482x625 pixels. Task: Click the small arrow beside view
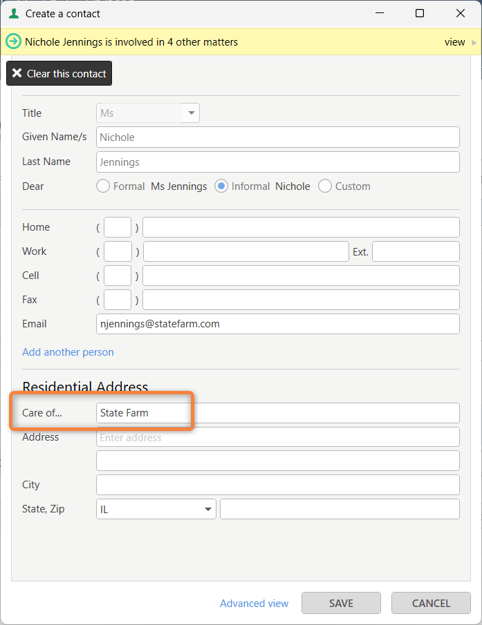[474, 42]
